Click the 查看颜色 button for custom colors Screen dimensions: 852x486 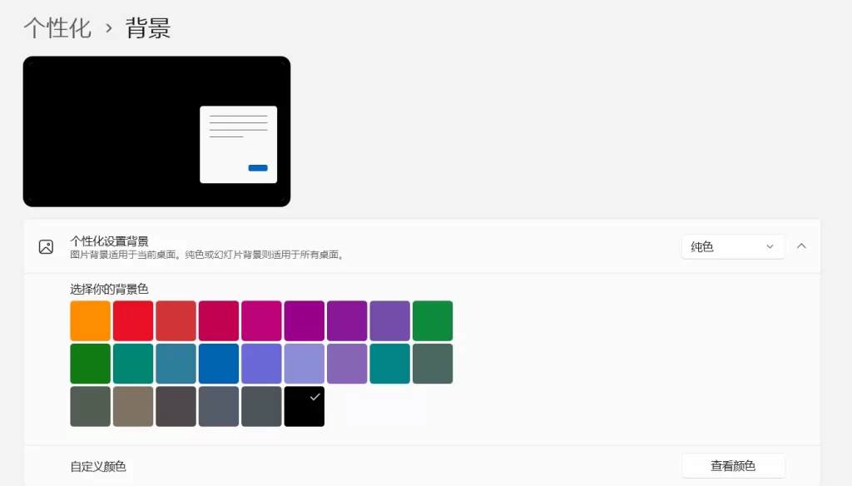pyautogui.click(x=733, y=465)
